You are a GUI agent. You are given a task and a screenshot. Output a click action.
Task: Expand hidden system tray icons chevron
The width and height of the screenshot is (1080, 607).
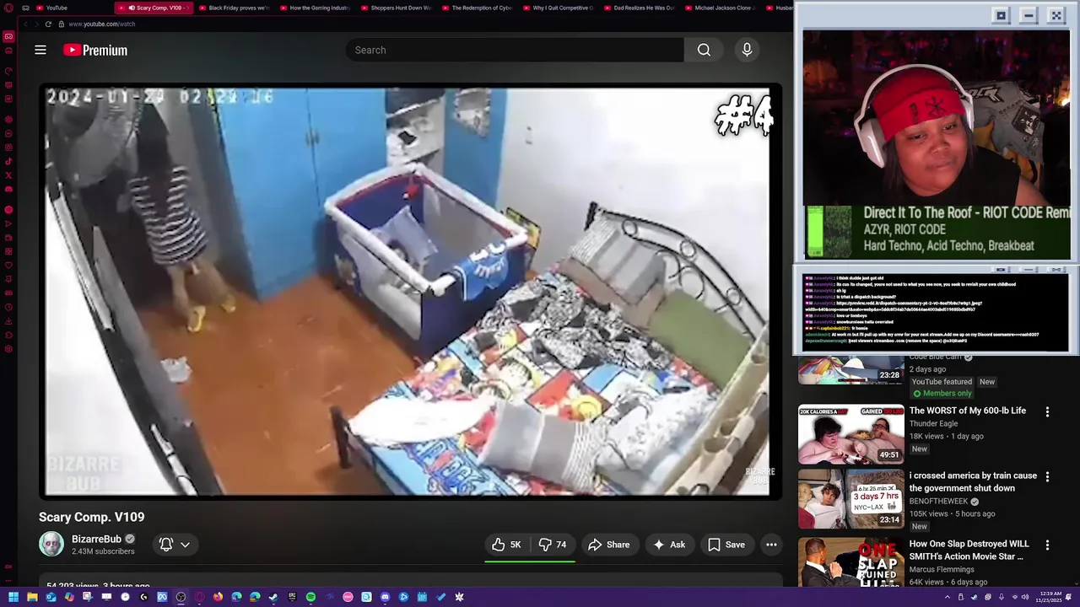coord(948,597)
